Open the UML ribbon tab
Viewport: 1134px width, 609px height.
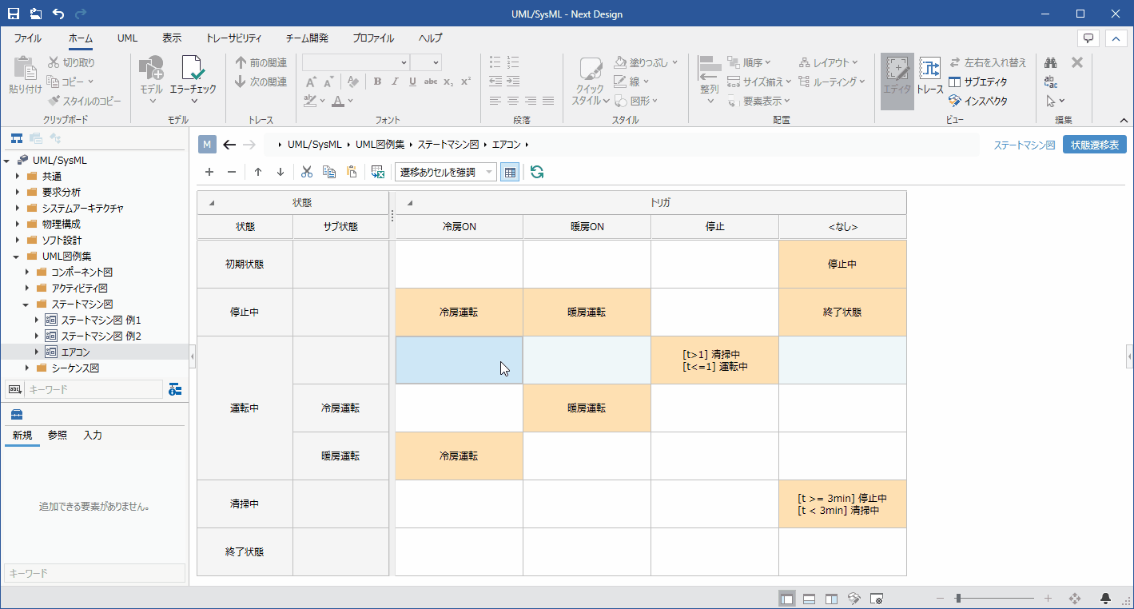point(127,38)
